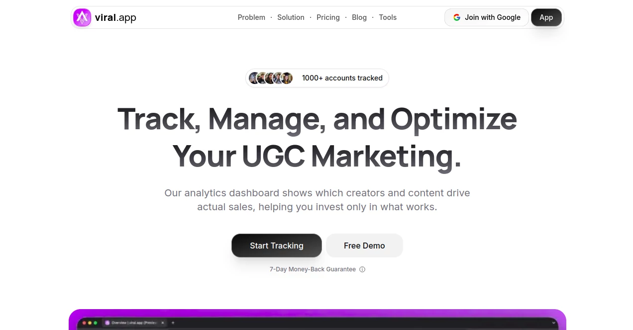Click the viral.app logo icon
Screen dimensions: 633x330
coord(82,17)
